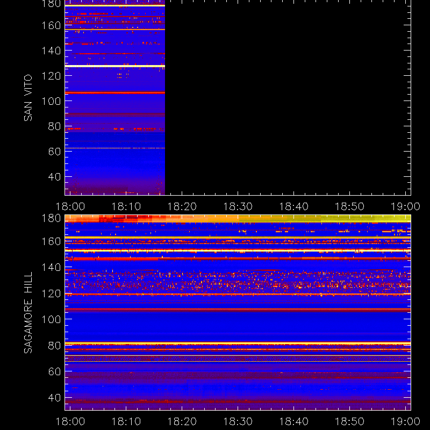
Task: Click 18:50 time label below San Vito plot
Action: coord(350,206)
